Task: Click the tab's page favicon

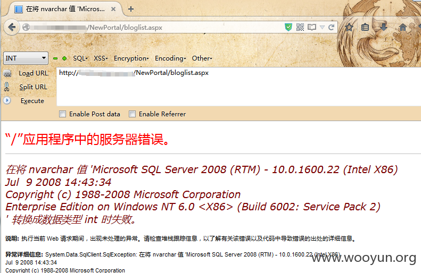Action: point(19,10)
